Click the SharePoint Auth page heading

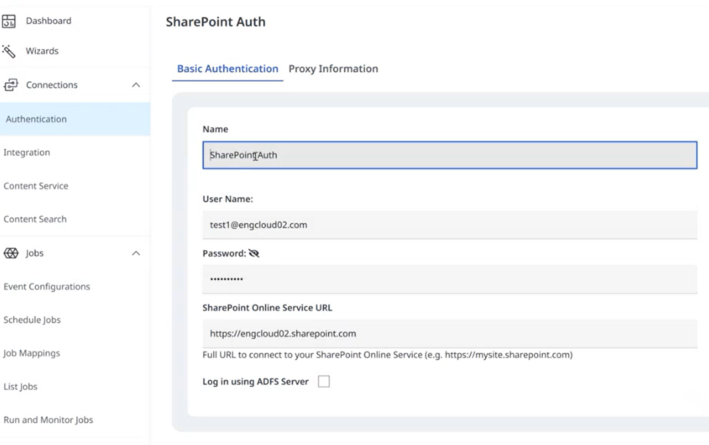point(216,22)
